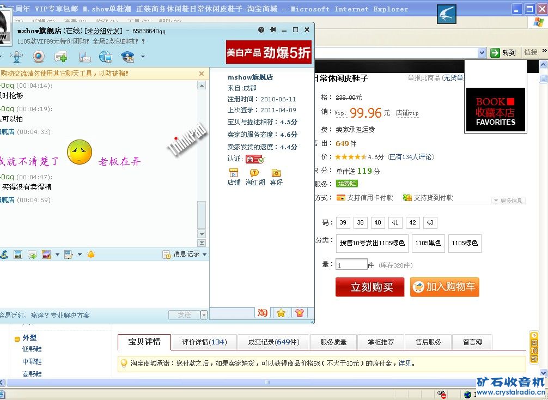
Task: Click the merchant 认证 certification badge
Action: [255, 159]
